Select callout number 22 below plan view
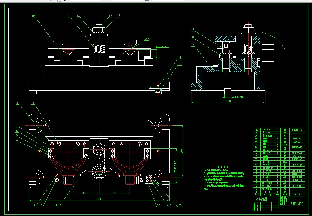The image size is (312, 216). 159,205
